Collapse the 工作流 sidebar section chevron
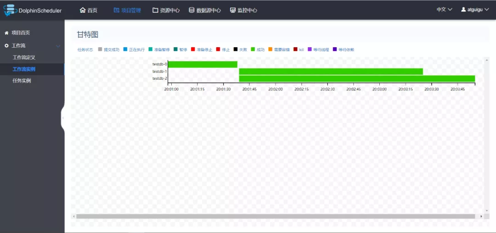 [x=58, y=46]
